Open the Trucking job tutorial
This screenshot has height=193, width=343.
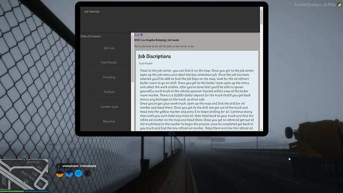(109, 77)
